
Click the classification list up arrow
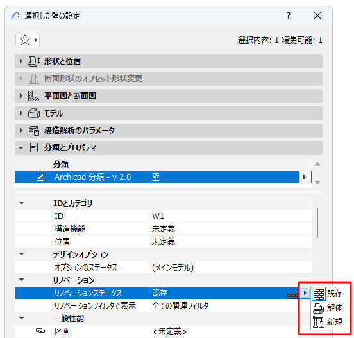point(317,164)
